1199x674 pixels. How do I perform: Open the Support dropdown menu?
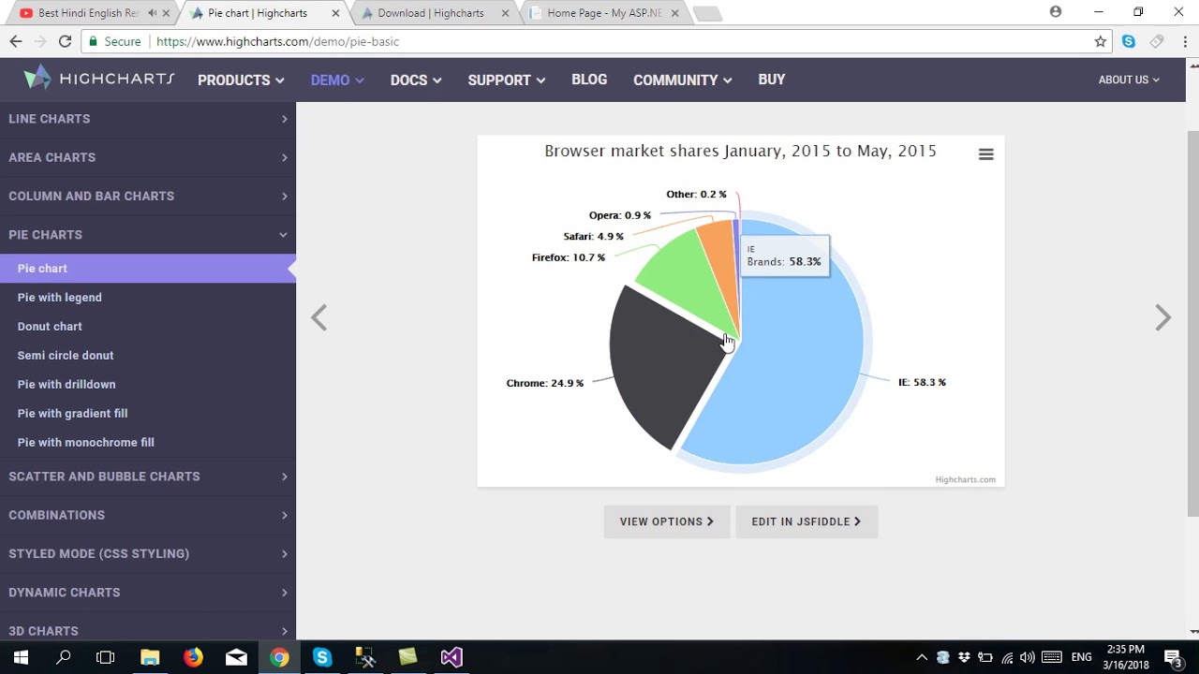point(506,81)
